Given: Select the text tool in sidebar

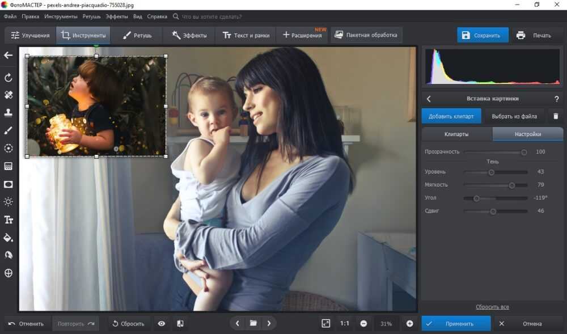Looking at the screenshot, I should pyautogui.click(x=9, y=219).
